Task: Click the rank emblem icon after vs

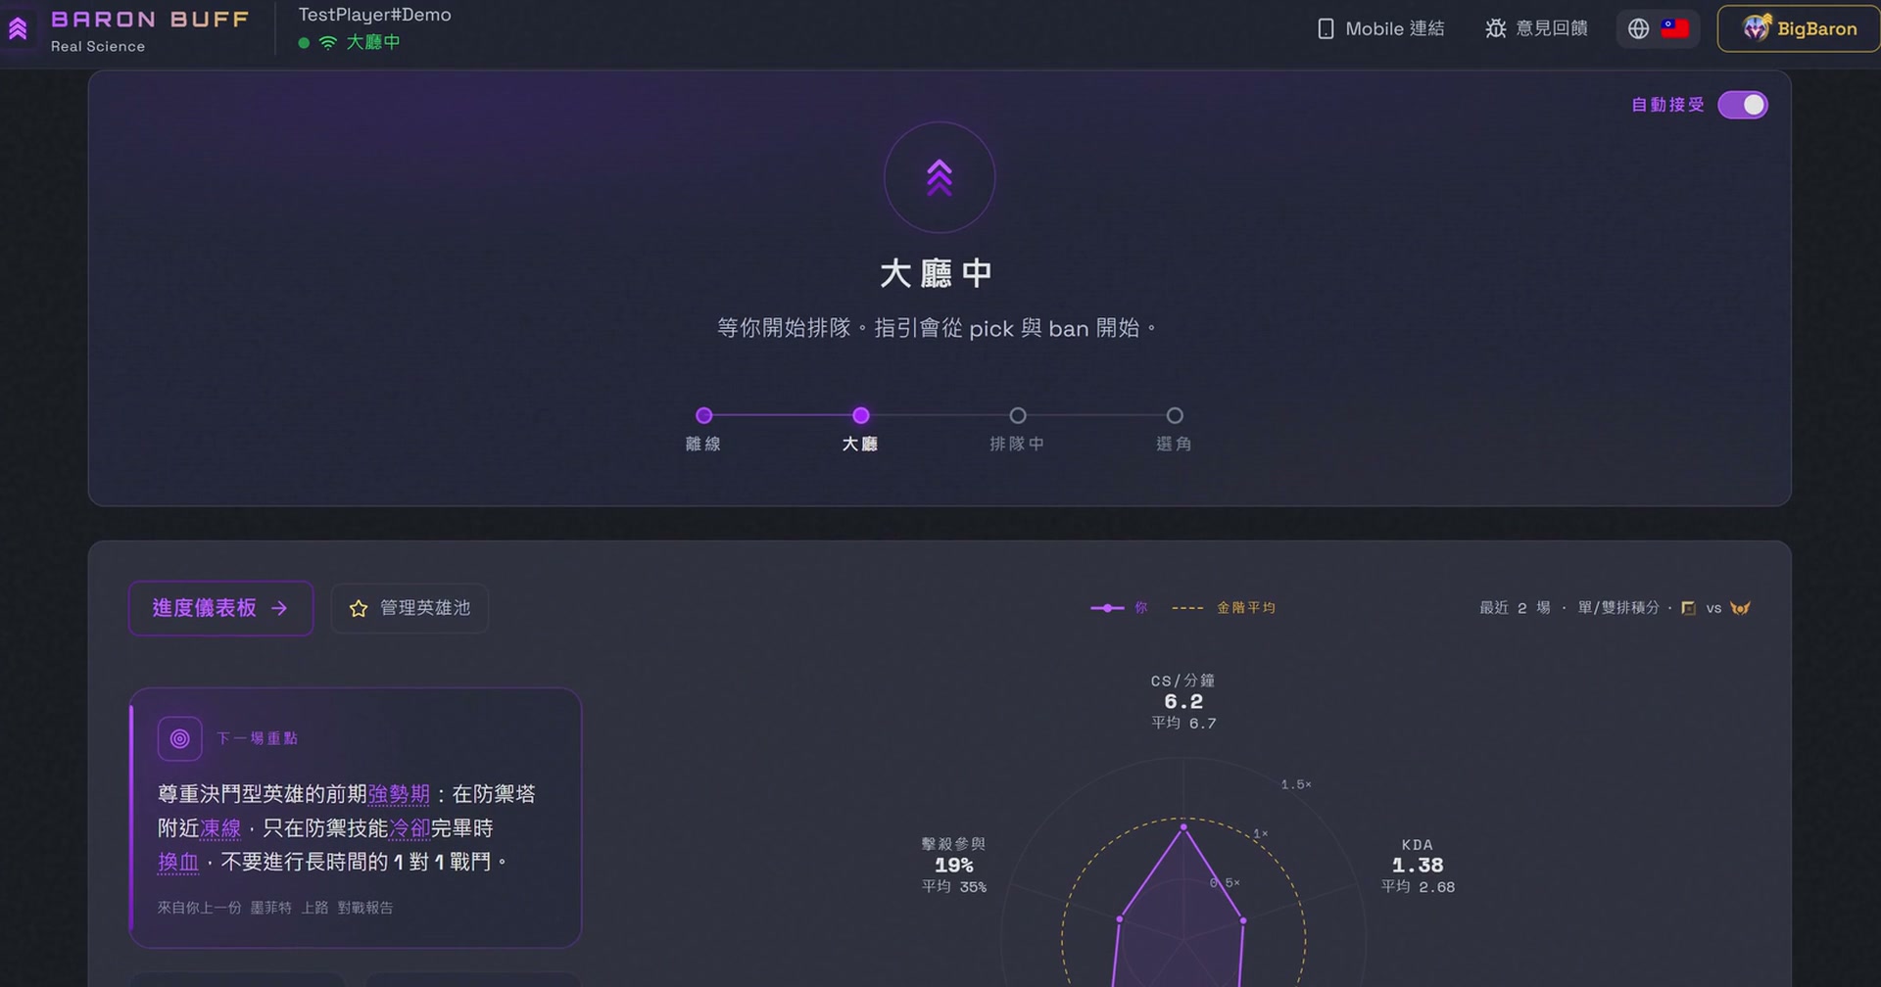Action: coord(1740,608)
